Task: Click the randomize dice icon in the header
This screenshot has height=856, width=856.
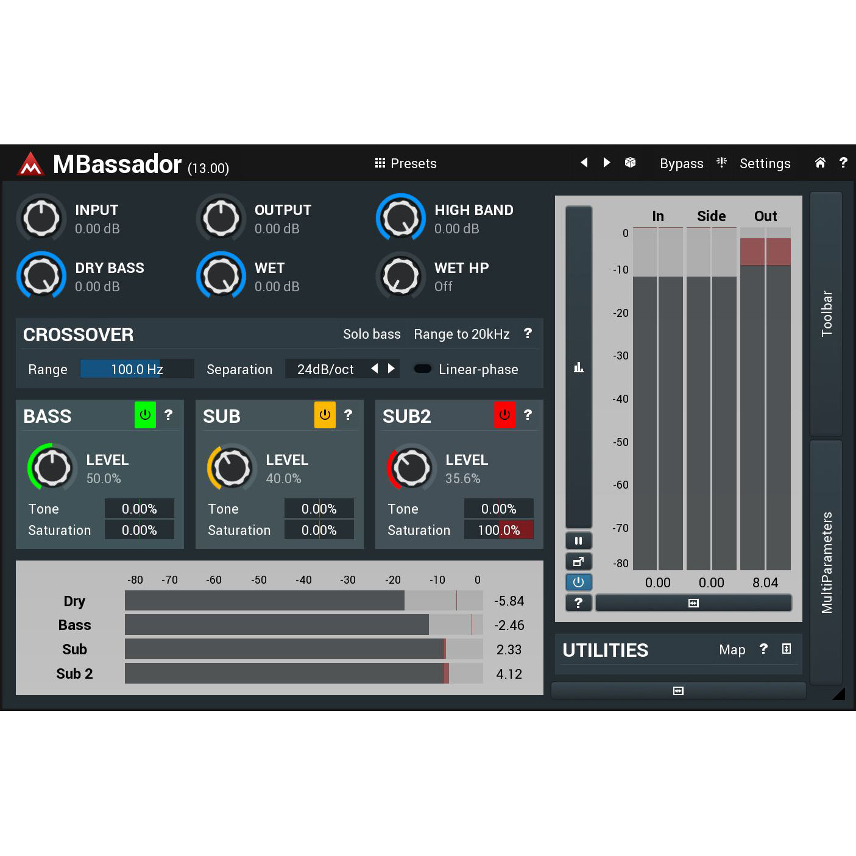Action: pyautogui.click(x=631, y=163)
